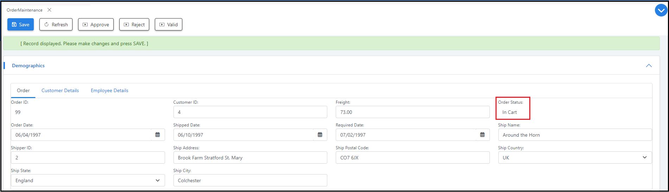Click the Save button

click(x=20, y=25)
